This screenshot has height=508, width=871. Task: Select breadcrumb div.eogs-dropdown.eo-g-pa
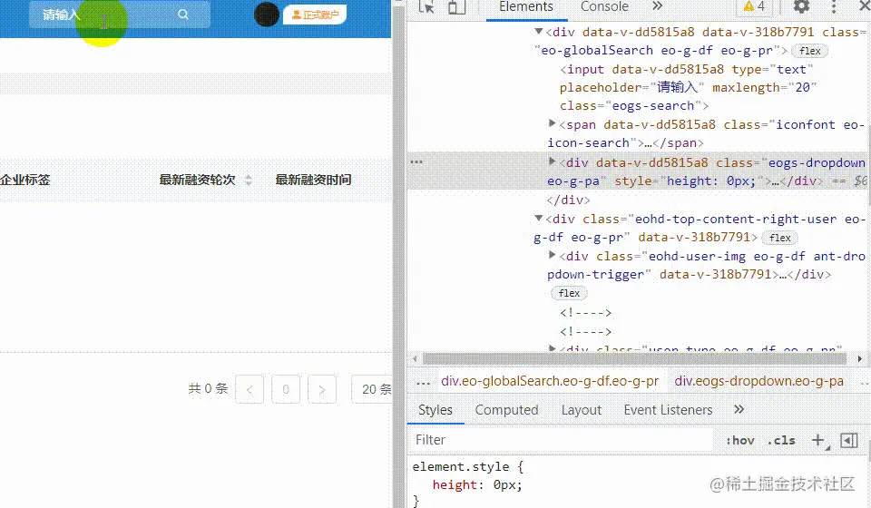click(758, 381)
